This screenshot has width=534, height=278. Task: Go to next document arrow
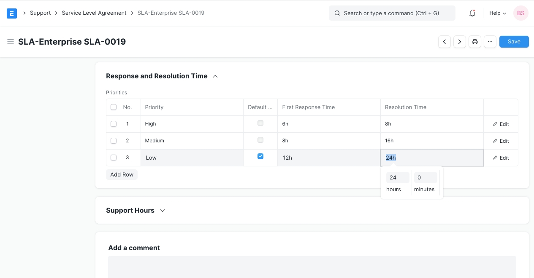[459, 42]
